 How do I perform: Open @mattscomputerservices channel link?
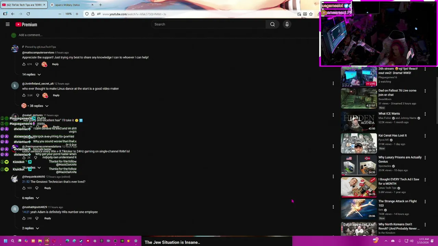point(38,53)
